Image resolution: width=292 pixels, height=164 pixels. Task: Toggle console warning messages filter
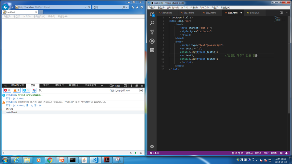pyautogui.click(x=17, y=90)
